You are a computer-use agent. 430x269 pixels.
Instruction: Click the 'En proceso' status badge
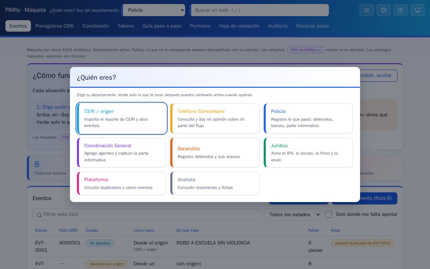click(100, 243)
